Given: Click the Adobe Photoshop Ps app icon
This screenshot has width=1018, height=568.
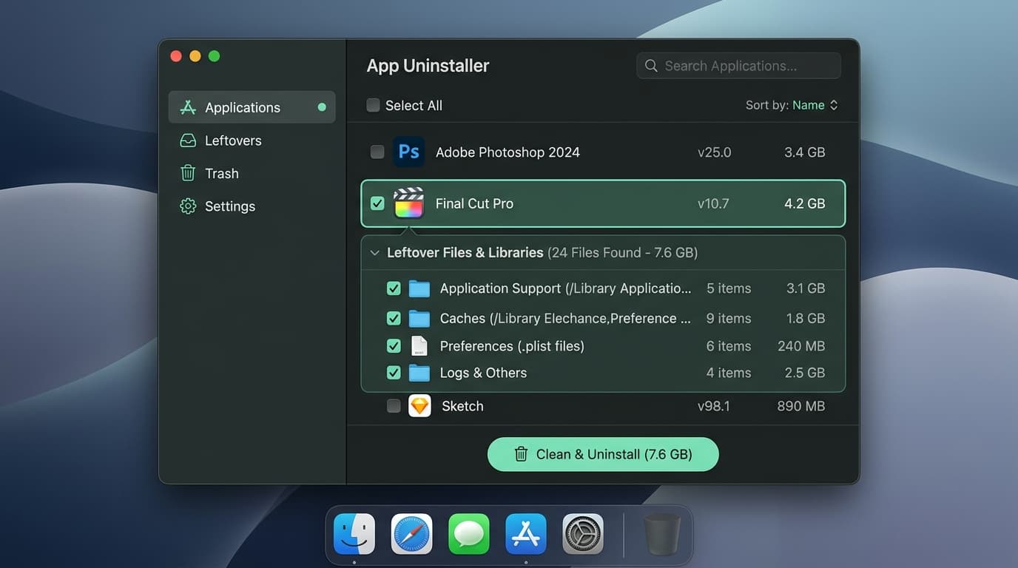Looking at the screenshot, I should [x=408, y=152].
